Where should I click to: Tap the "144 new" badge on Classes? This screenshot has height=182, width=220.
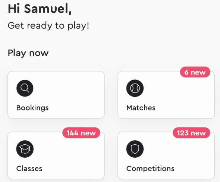pyautogui.click(x=81, y=133)
